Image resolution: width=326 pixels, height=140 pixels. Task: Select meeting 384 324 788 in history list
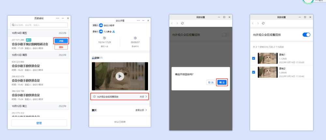(39, 95)
